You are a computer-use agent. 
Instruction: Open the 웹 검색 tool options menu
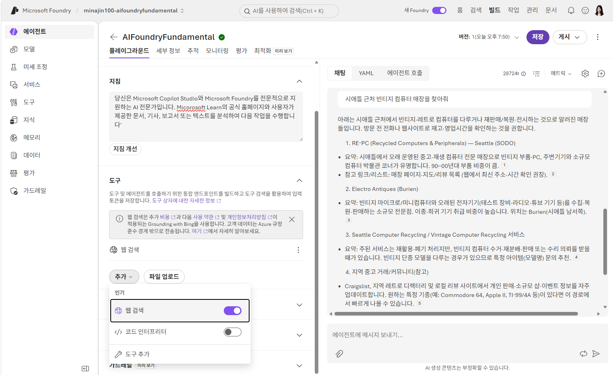[x=298, y=250]
